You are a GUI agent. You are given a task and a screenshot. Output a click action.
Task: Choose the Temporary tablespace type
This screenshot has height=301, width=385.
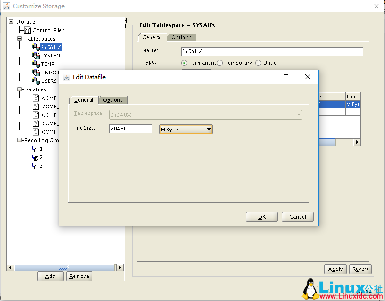tap(219, 63)
